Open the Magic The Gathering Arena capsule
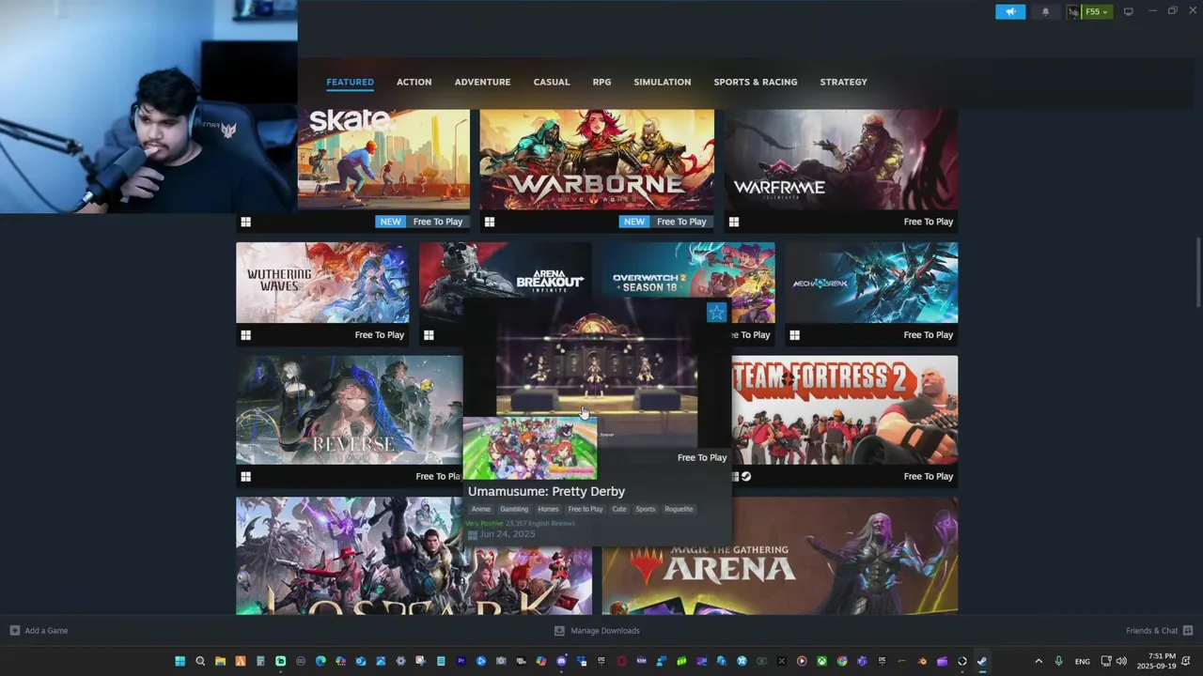 pyautogui.click(x=780, y=556)
